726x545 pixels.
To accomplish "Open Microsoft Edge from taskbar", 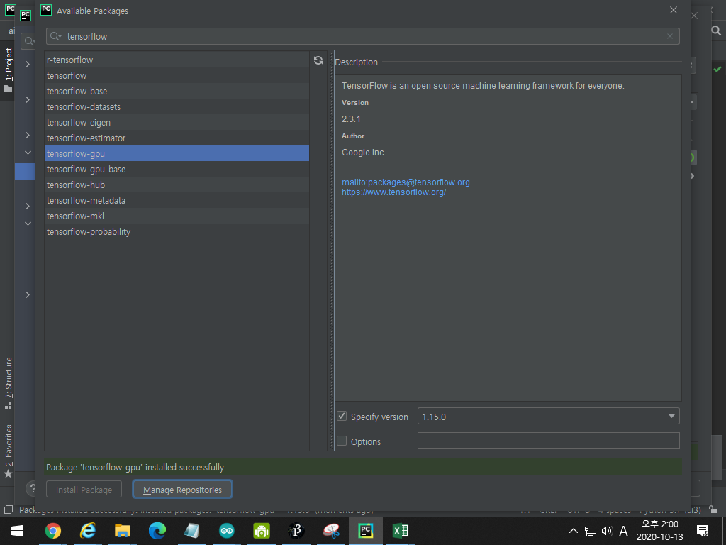I will click(x=157, y=531).
